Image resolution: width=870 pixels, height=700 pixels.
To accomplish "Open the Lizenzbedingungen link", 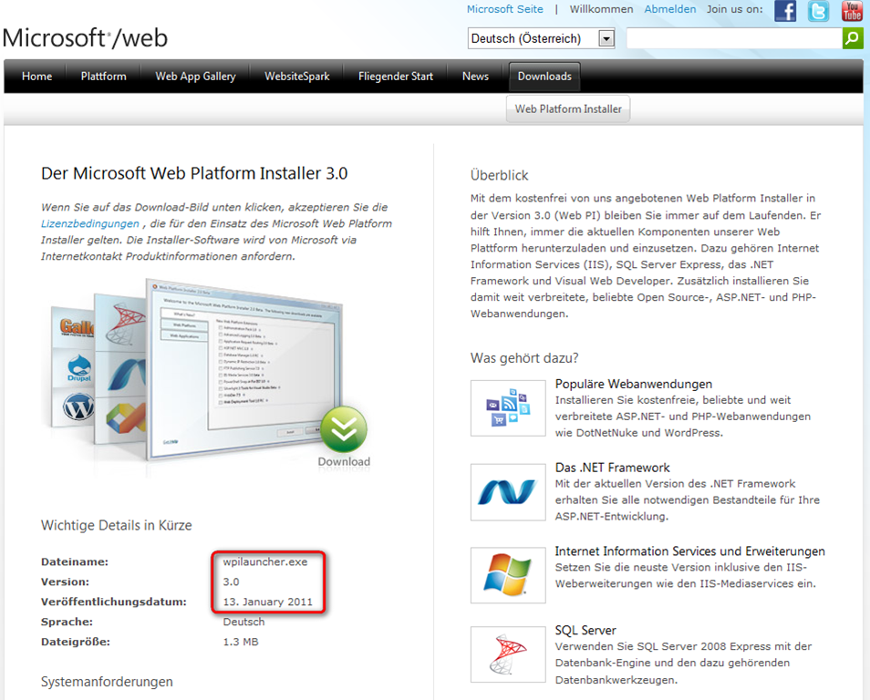I will [x=90, y=223].
